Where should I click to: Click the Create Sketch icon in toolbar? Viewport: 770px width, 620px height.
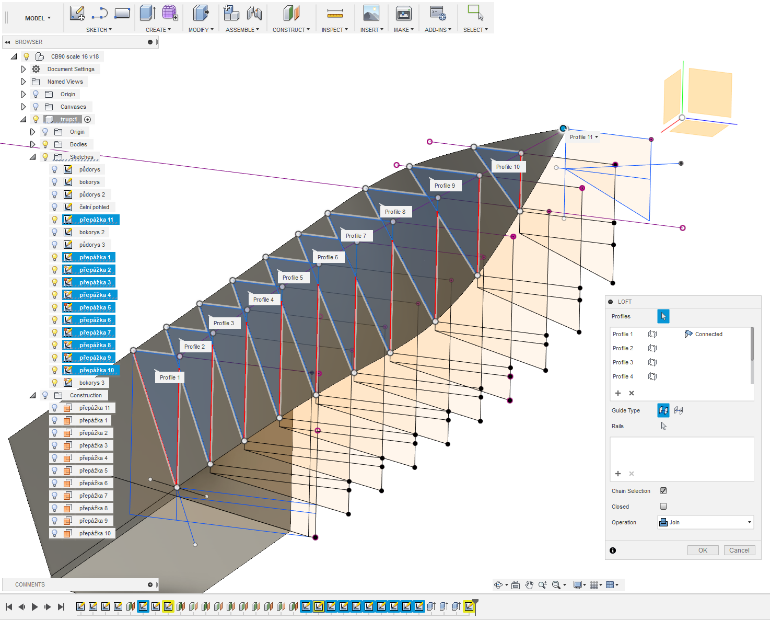[77, 13]
